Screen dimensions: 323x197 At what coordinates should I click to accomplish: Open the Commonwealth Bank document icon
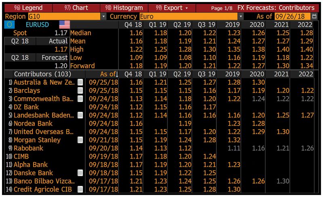[x=80, y=99]
